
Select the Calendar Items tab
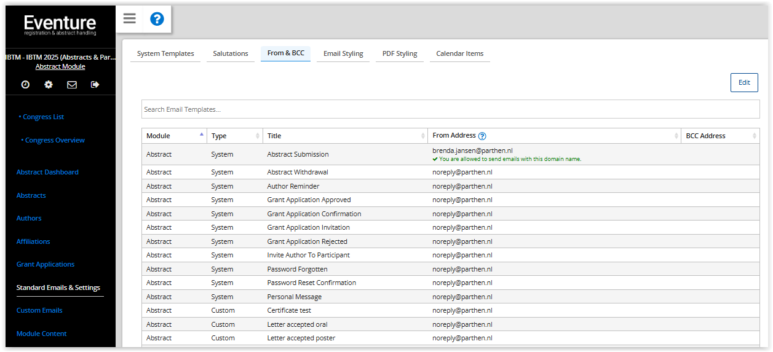[x=459, y=53]
